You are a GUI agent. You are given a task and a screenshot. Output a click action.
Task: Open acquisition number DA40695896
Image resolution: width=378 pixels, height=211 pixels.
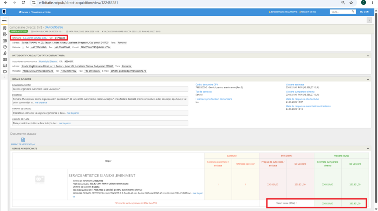tap(54, 27)
